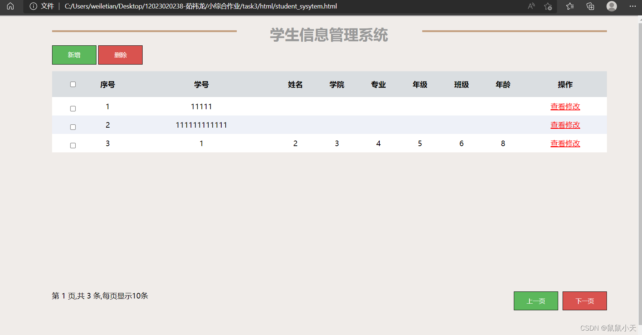Select the 专业 value 4 in row 3
Image resolution: width=642 pixels, height=335 pixels.
point(378,144)
